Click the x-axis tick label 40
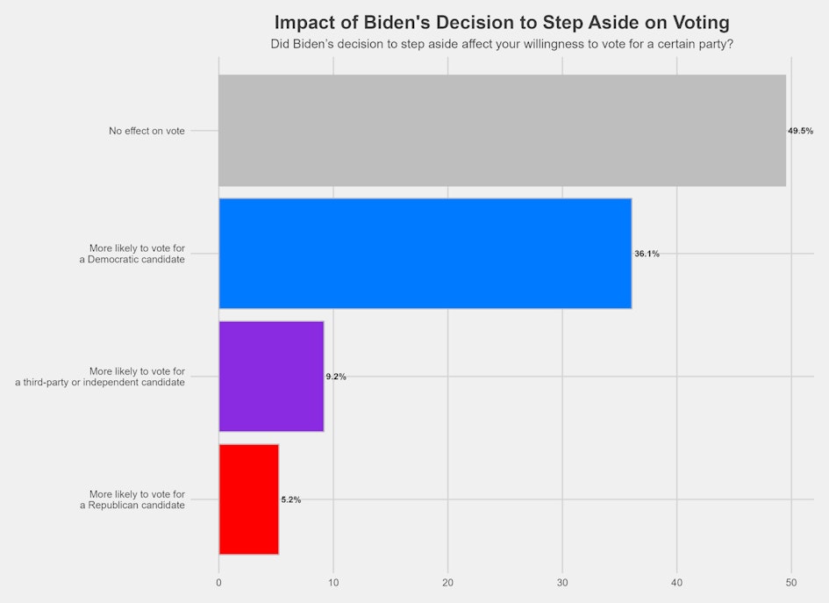The image size is (829, 603). coord(677,582)
